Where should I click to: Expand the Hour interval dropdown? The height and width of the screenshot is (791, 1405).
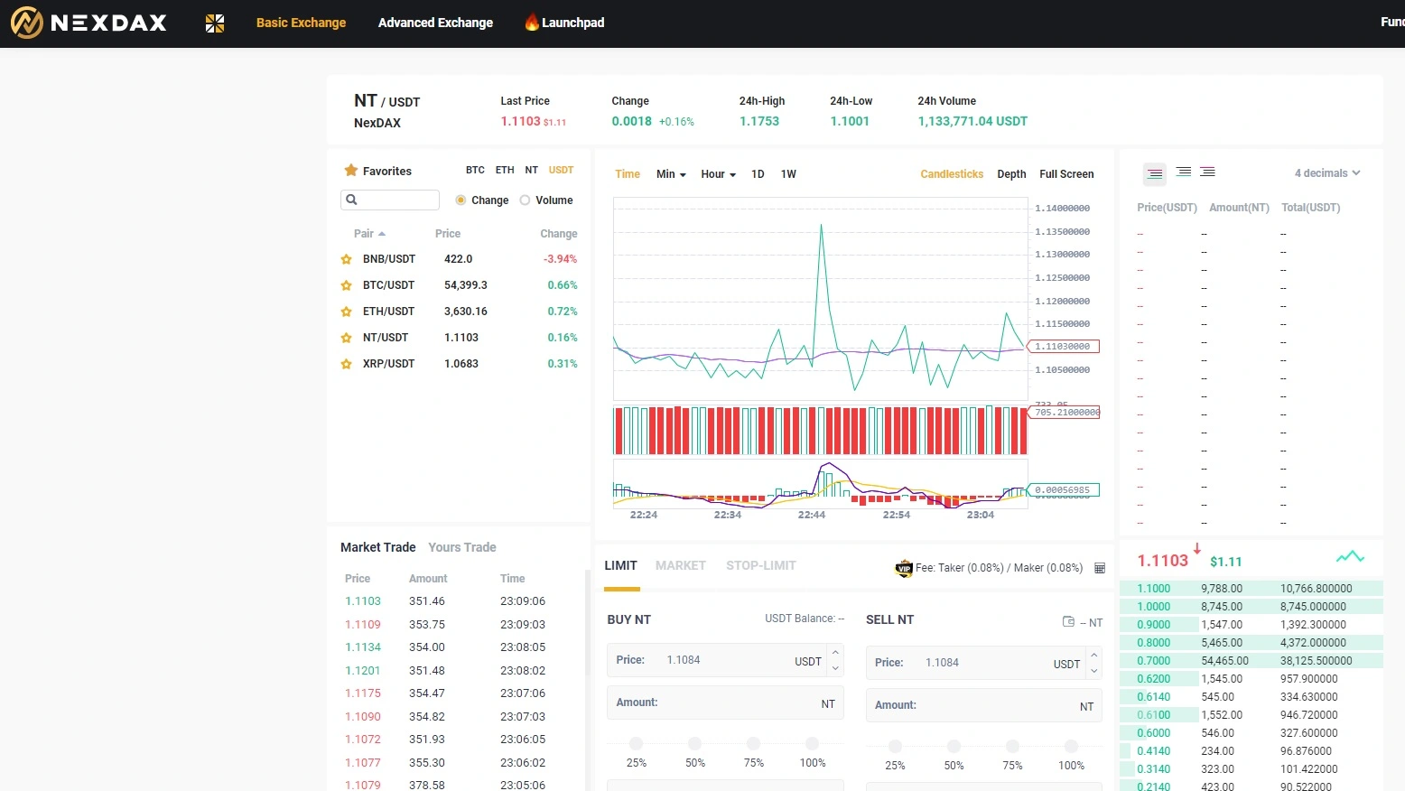pos(719,174)
